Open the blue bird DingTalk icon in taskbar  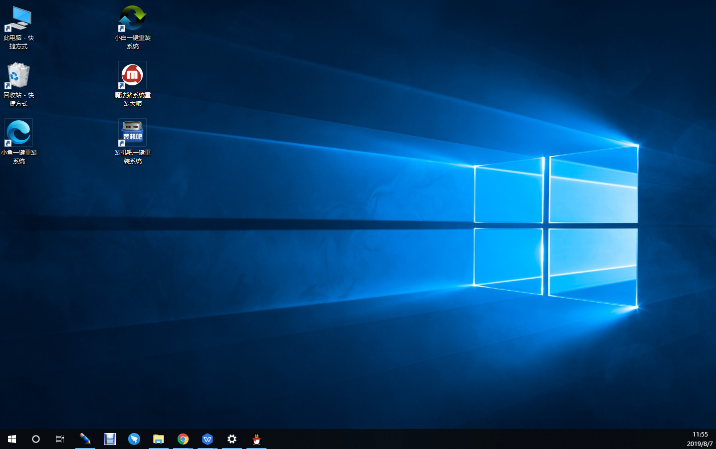pos(134,439)
